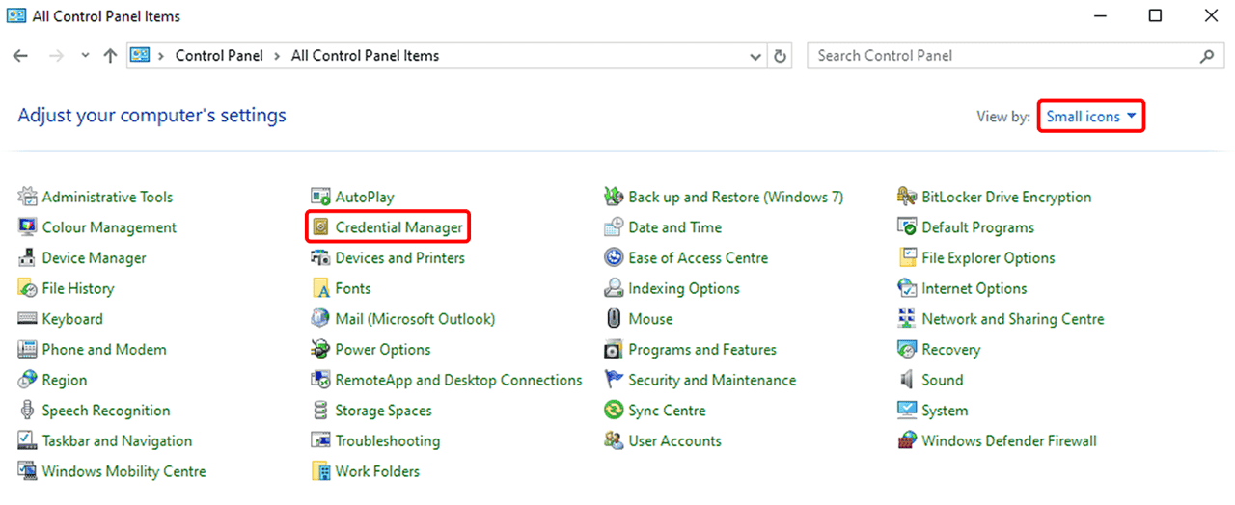Open recent locations dropdown arrow
Screen dimensions: 1235x505
pos(85,56)
